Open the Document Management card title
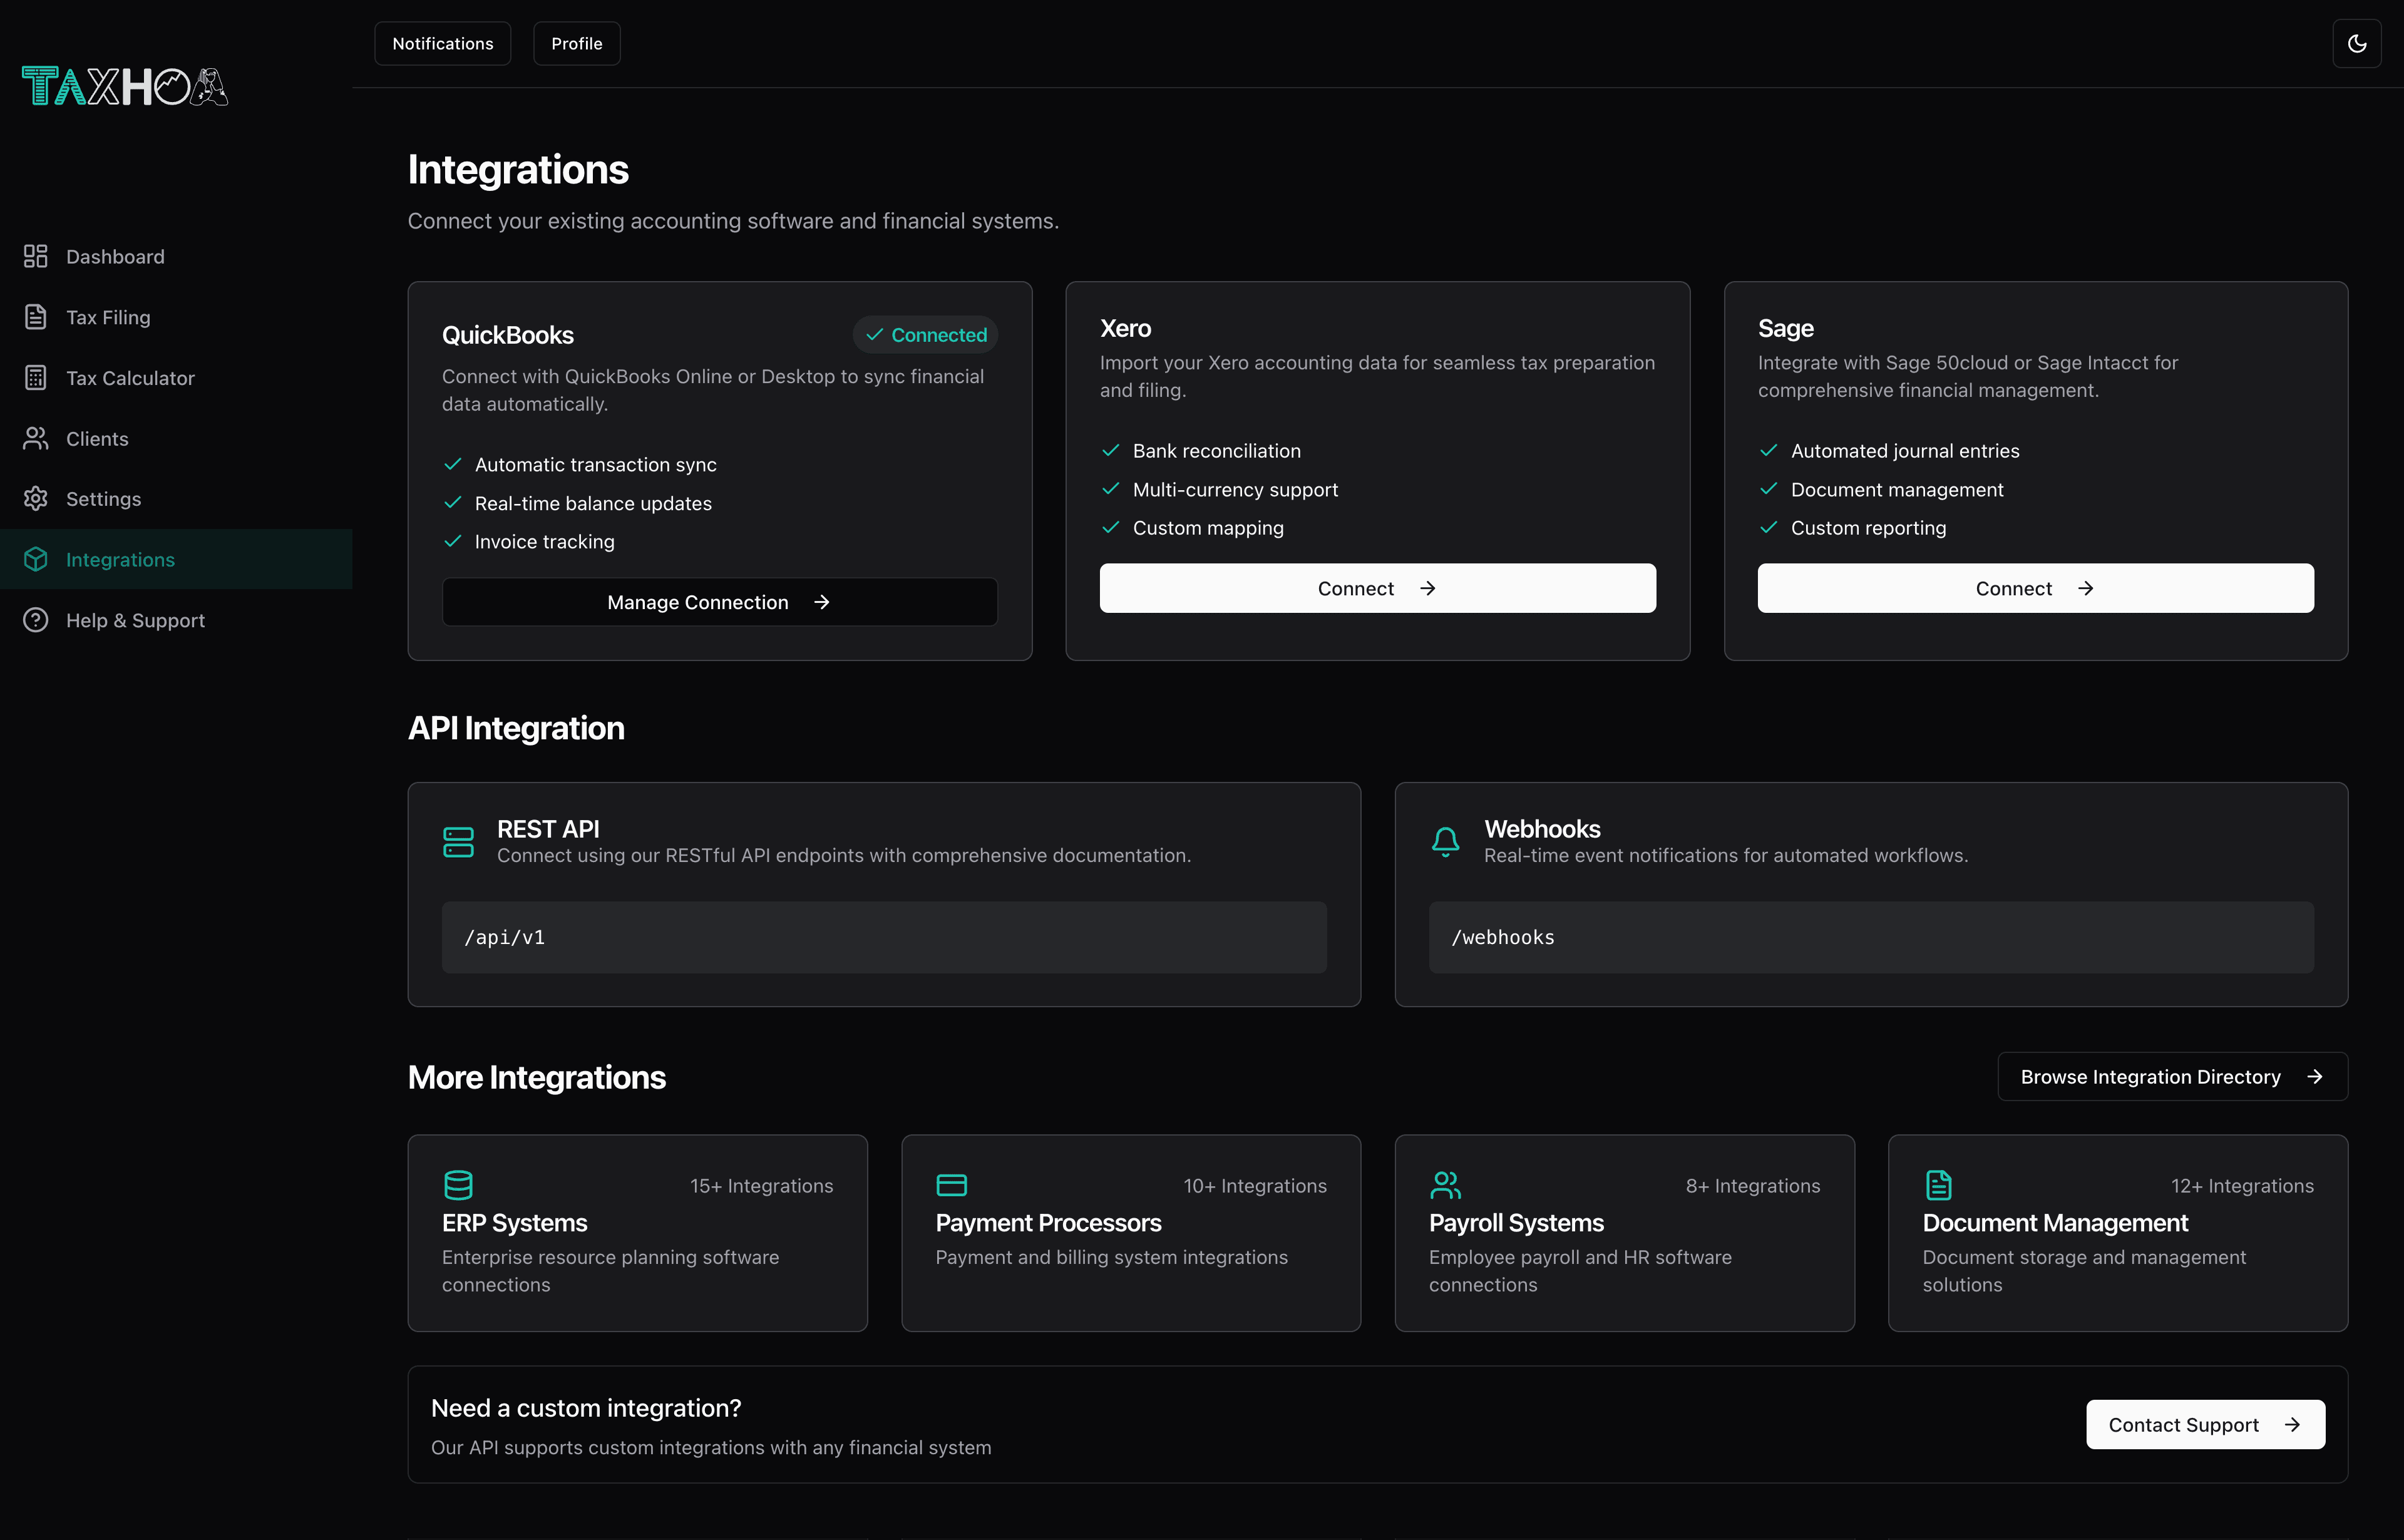The height and width of the screenshot is (1540, 2404). click(x=2055, y=1223)
